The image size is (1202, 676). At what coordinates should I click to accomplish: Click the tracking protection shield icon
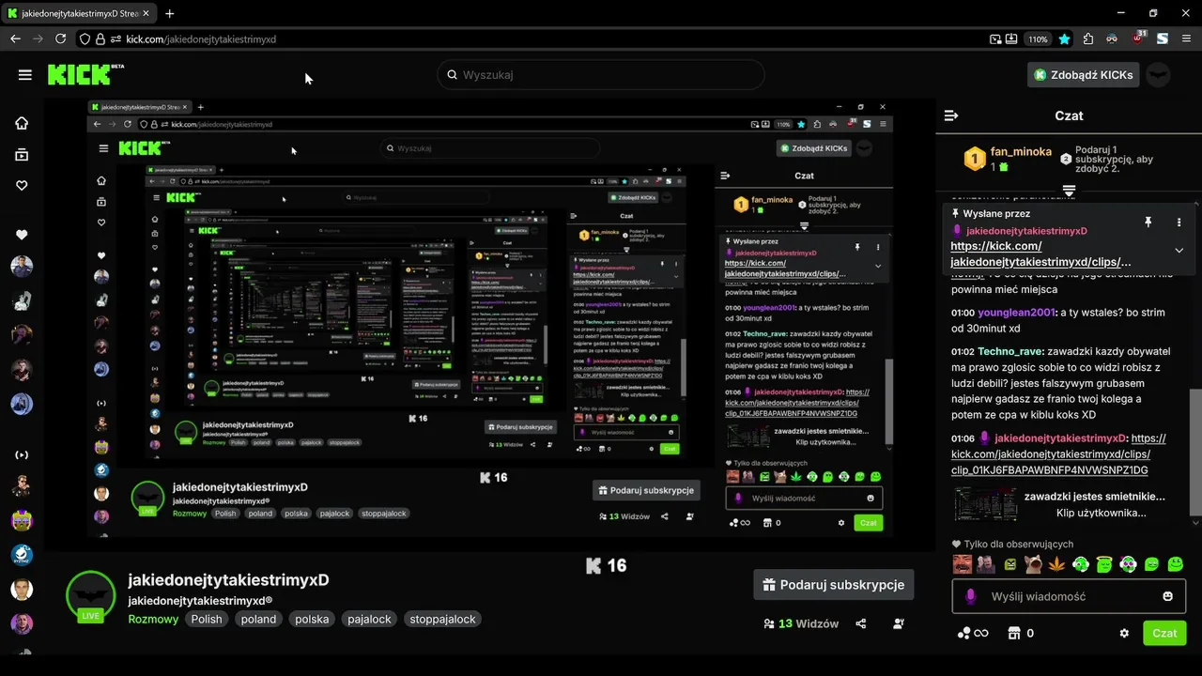(x=85, y=39)
